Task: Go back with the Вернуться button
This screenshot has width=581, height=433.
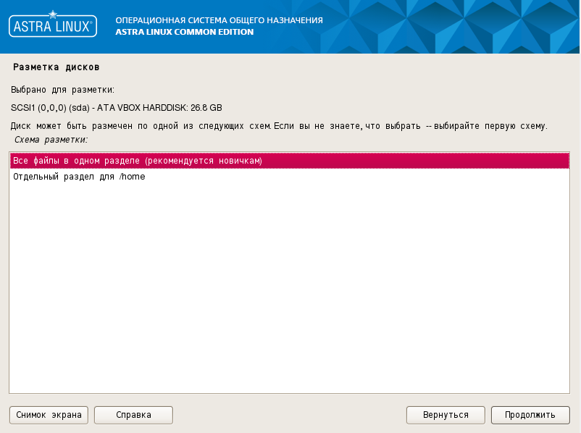Action: [446, 415]
